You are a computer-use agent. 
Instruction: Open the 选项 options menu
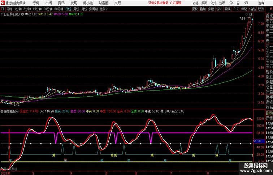[x=222, y=3]
